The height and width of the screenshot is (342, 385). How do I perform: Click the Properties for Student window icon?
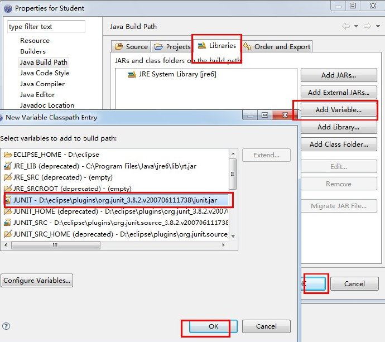[x=8, y=8]
